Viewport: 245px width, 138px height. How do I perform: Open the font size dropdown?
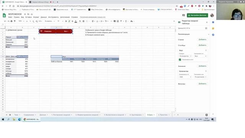pos(60,21)
